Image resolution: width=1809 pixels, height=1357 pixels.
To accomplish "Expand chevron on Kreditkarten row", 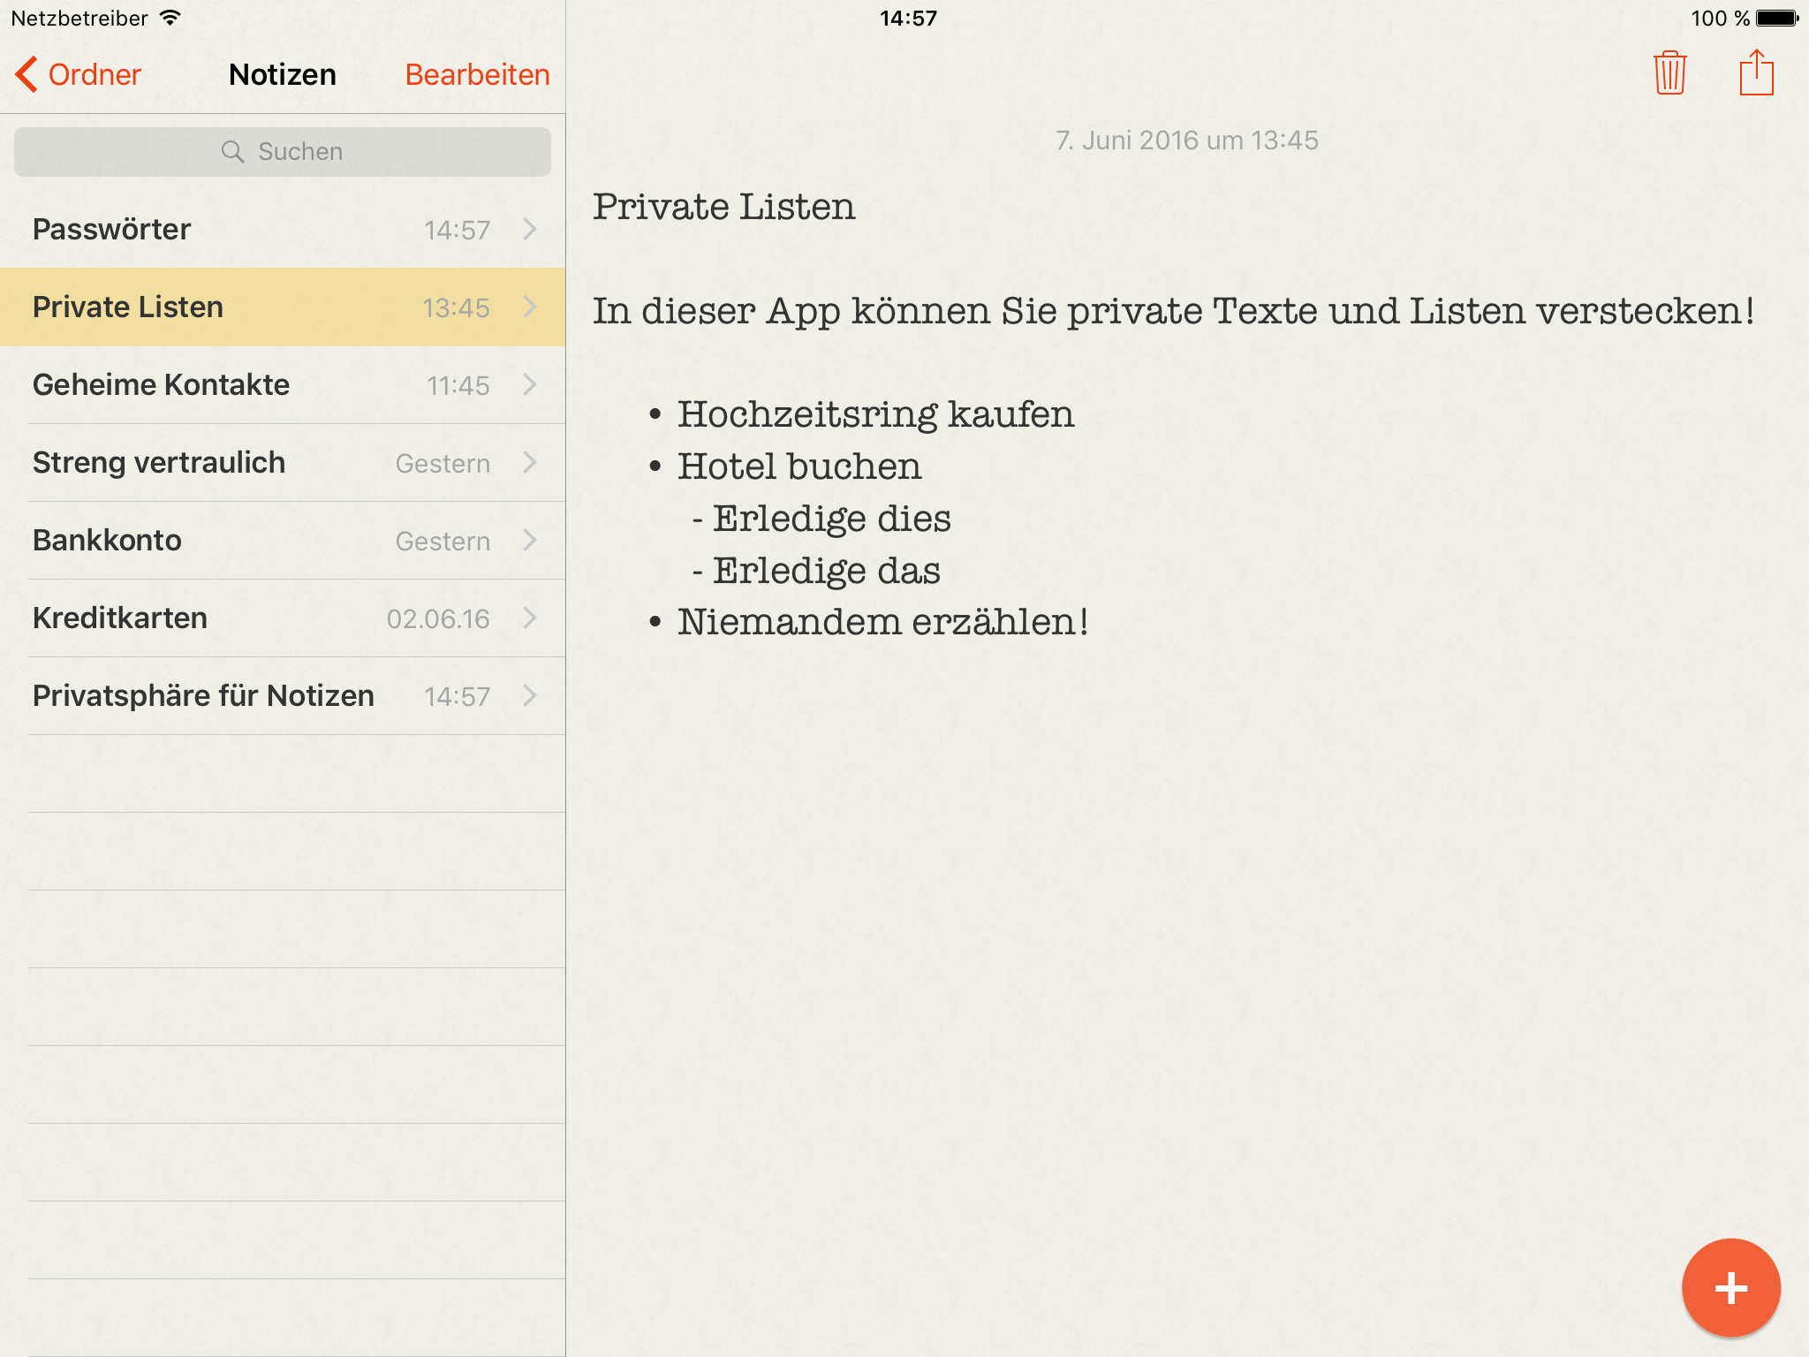I will click(530, 618).
